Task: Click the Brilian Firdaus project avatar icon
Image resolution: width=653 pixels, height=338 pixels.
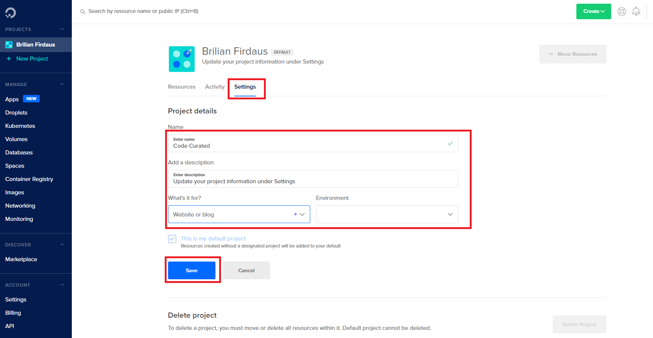Action: coord(182,59)
